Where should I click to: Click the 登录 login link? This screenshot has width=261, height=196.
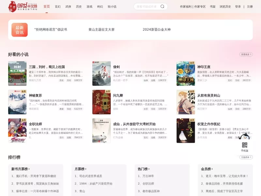pos(238,7)
